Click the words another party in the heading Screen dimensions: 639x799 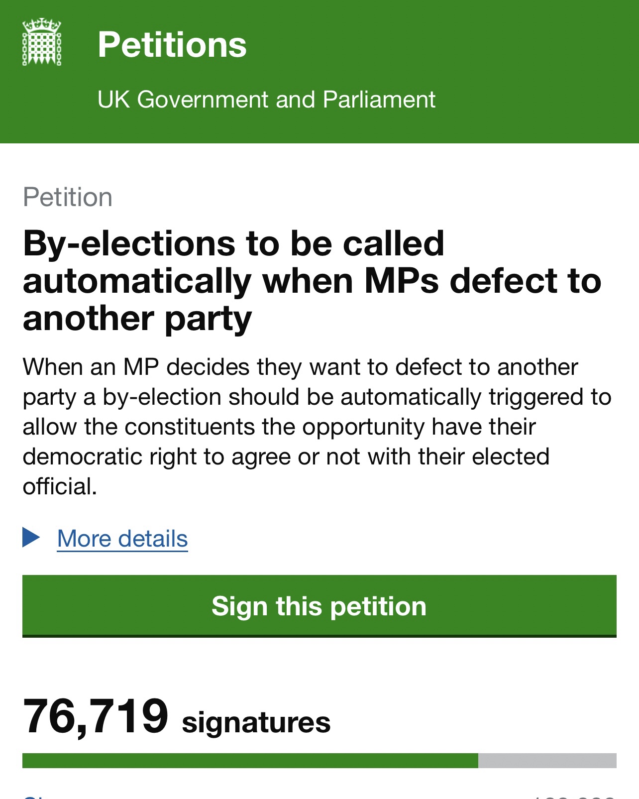pyautogui.click(x=137, y=319)
